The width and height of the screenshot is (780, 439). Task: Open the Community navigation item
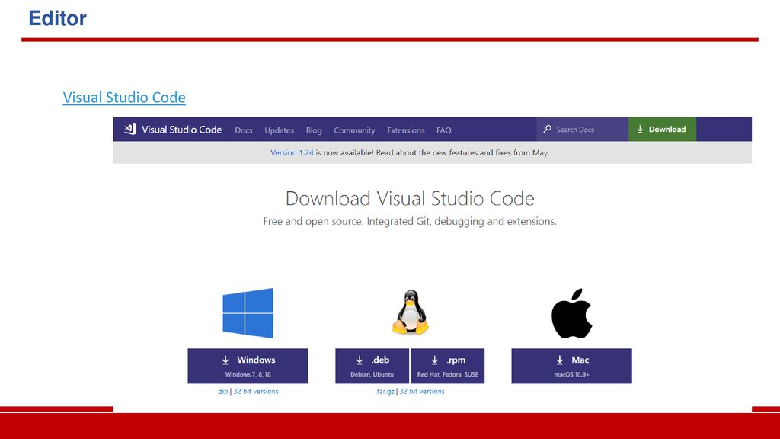click(354, 130)
